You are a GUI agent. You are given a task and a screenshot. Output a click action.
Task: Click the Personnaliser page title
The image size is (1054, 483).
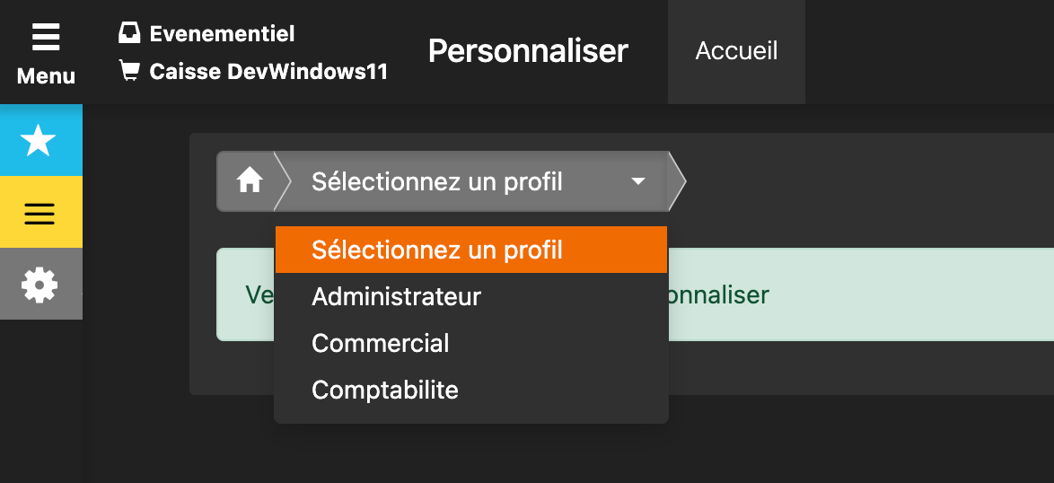[x=528, y=51]
